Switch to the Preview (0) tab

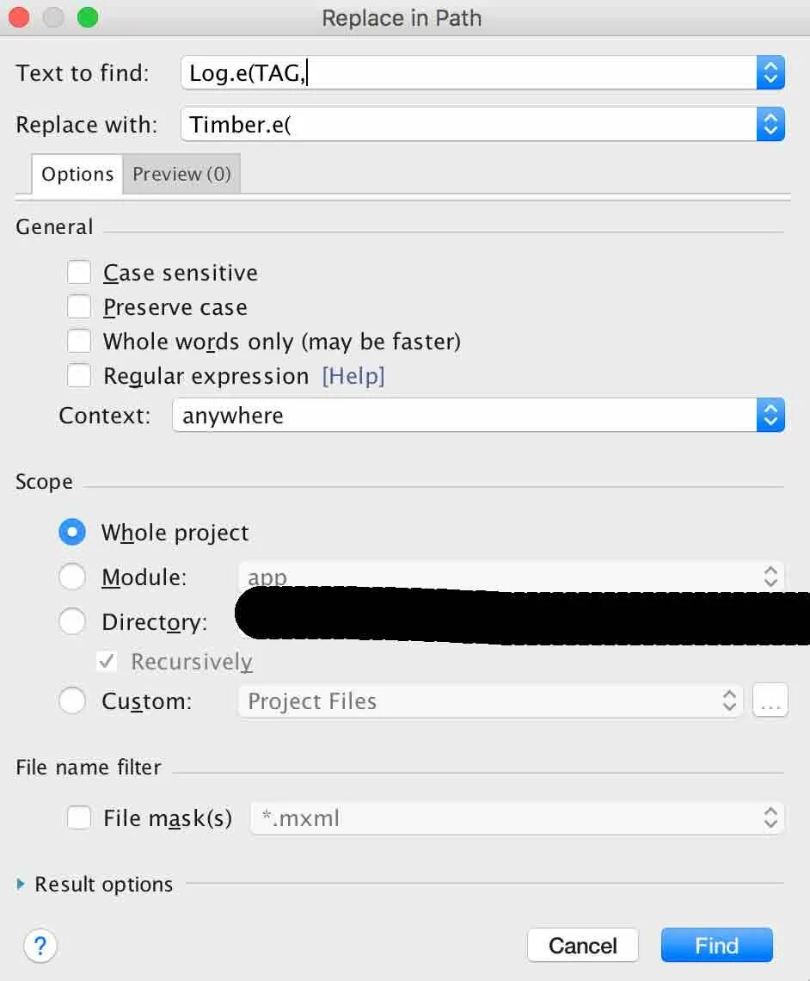[182, 174]
